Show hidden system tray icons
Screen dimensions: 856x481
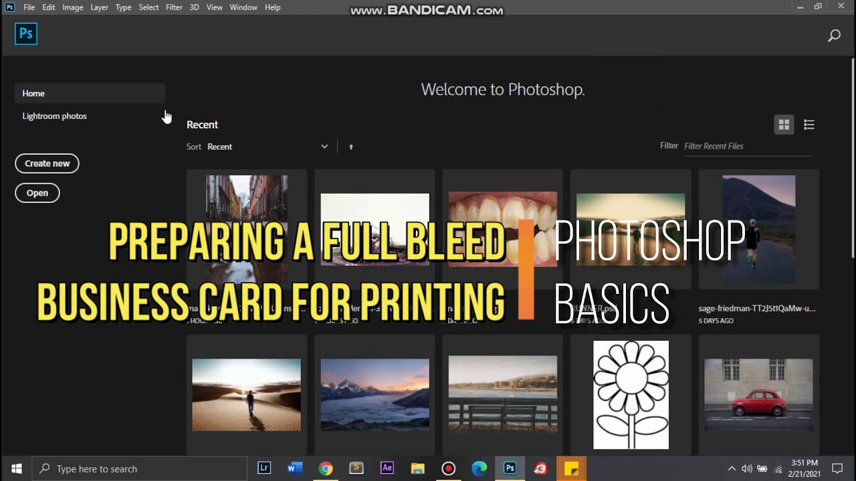[x=732, y=469]
